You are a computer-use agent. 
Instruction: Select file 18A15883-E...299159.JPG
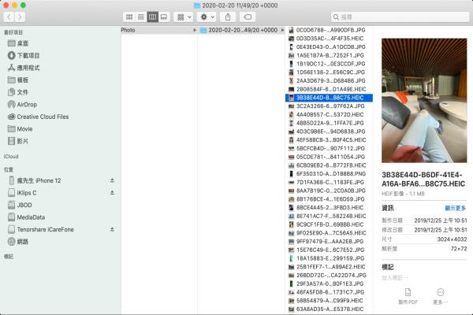tap(329, 258)
